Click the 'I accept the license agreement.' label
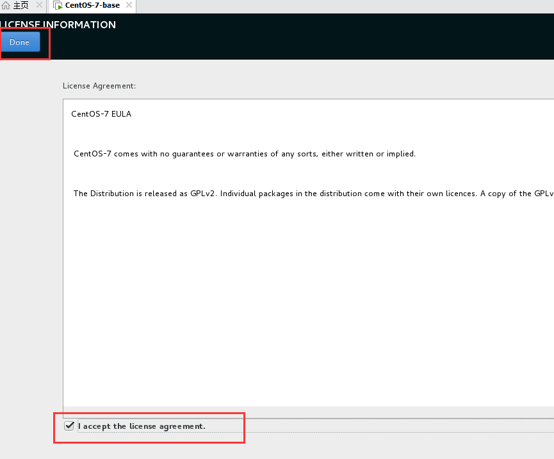This screenshot has width=554, height=459. (x=142, y=426)
